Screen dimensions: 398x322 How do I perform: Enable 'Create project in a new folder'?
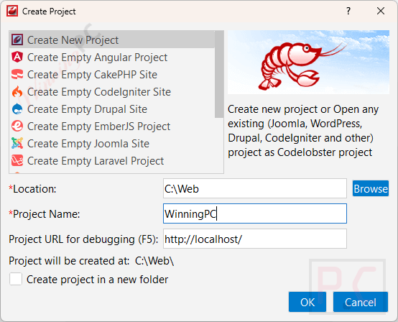(x=16, y=279)
